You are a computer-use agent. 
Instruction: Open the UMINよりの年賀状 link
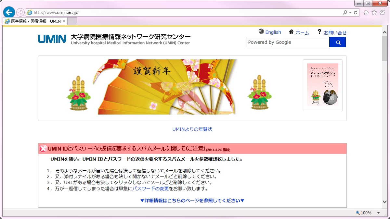click(192, 129)
